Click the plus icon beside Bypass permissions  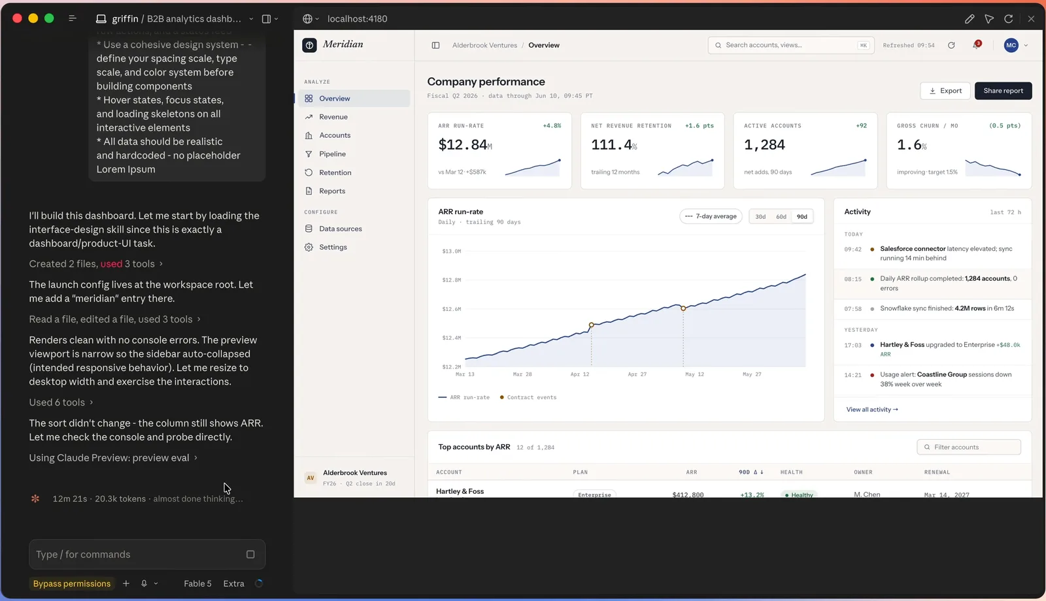126,583
